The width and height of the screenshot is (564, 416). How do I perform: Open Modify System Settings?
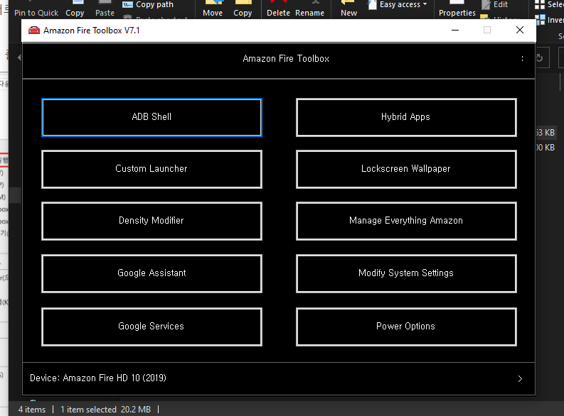click(406, 273)
